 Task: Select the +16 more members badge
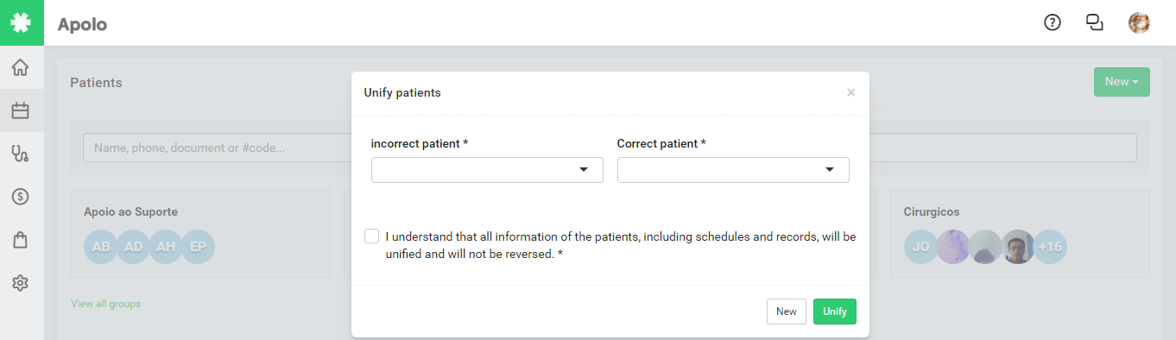tap(1050, 247)
